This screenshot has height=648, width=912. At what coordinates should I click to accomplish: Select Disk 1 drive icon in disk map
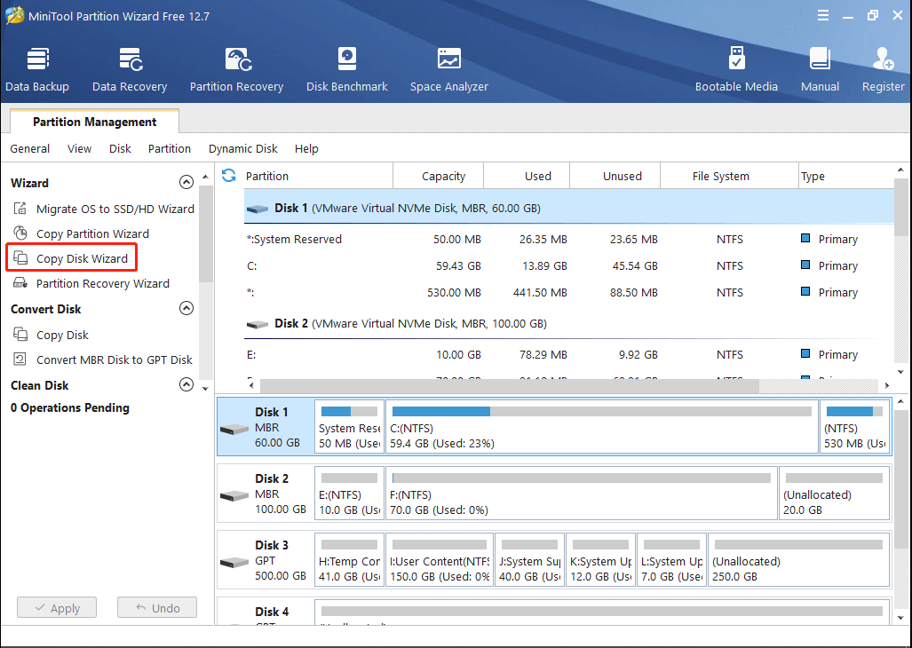pos(234,430)
